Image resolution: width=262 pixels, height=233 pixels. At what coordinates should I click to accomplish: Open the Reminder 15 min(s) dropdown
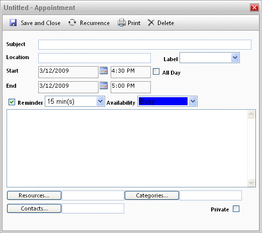tap(100, 101)
